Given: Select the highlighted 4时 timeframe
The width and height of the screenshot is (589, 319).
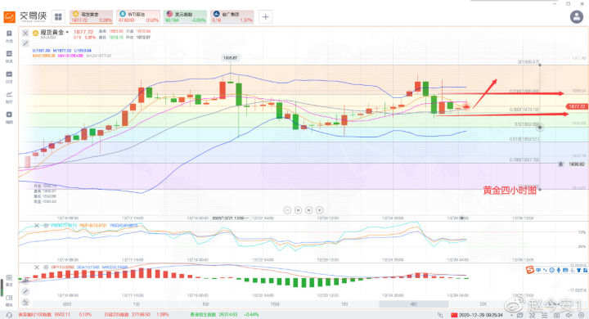Looking at the screenshot, I should tap(414, 304).
